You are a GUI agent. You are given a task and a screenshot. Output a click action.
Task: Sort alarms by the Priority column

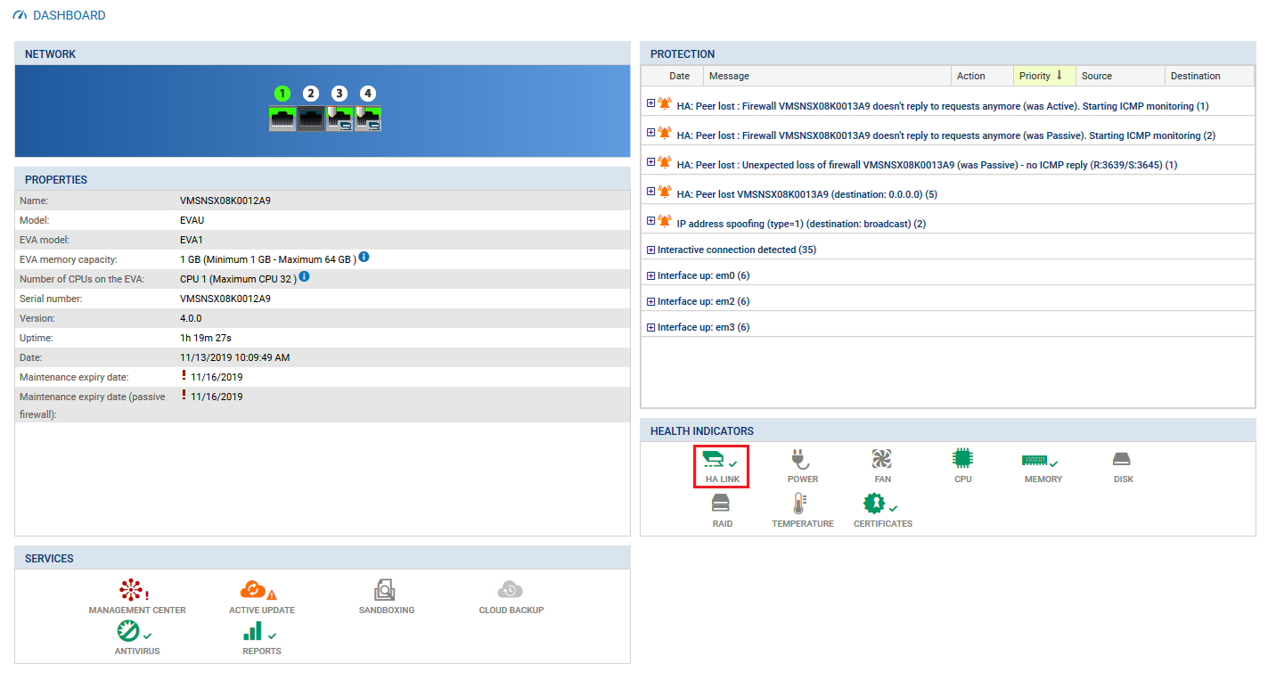1043,76
